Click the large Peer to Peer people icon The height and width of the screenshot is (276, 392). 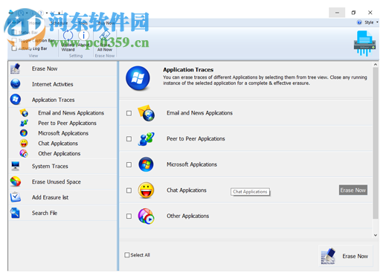pyautogui.click(x=147, y=139)
